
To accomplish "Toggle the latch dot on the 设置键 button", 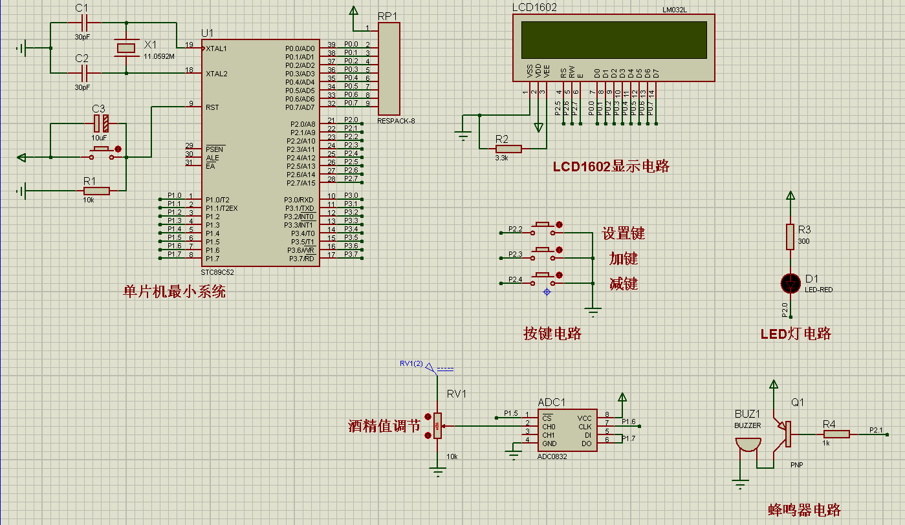I will pos(560,224).
